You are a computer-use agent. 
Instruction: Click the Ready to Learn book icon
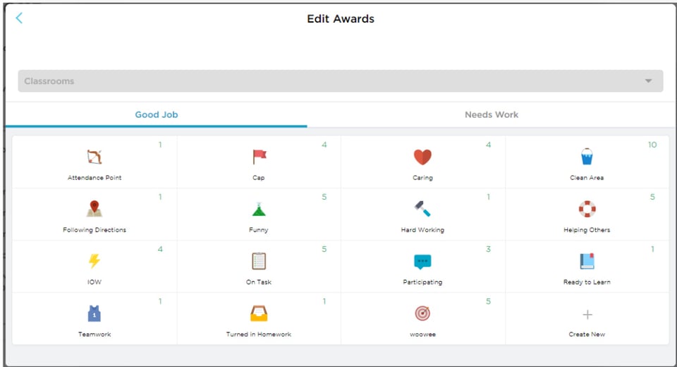click(x=587, y=261)
